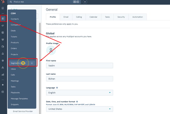Open Email Service Provider settings link

coord(23,111)
